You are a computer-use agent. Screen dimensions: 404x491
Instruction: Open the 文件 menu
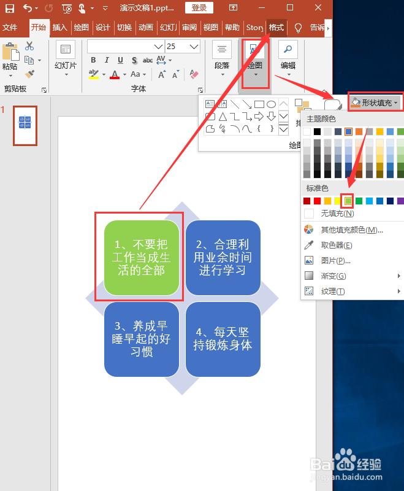click(10, 28)
